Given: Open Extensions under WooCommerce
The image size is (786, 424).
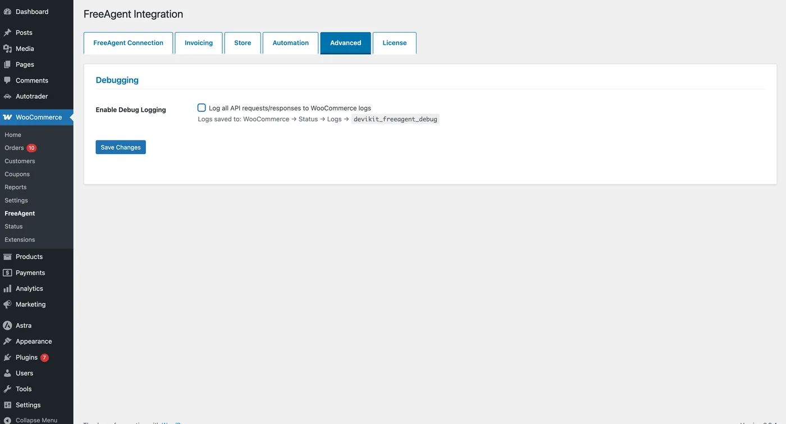Looking at the screenshot, I should coord(20,240).
